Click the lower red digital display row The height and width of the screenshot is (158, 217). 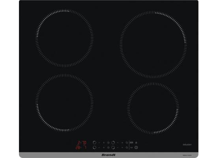click(81, 147)
